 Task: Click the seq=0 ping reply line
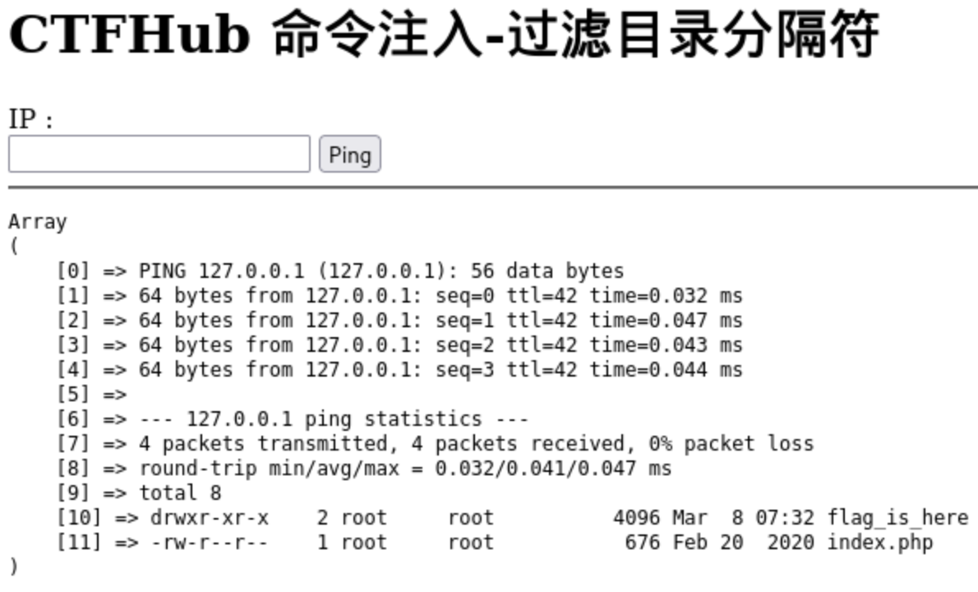tap(440, 296)
